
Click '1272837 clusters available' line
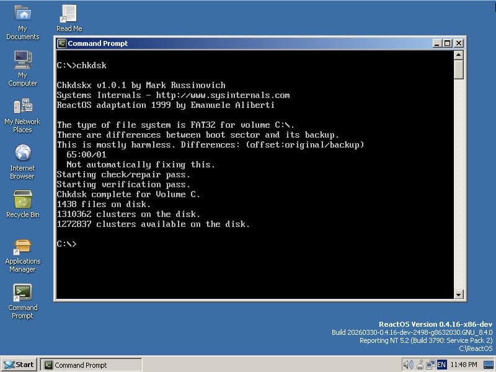click(153, 224)
